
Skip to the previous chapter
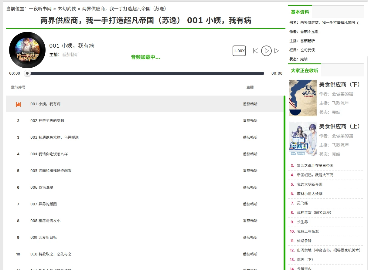coord(256,51)
